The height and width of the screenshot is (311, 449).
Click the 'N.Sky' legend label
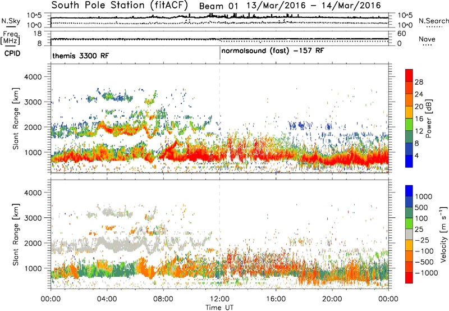tap(11, 21)
